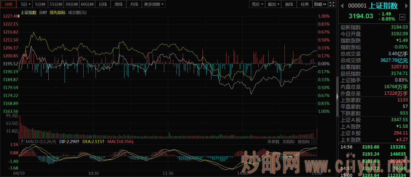411x177 pixels.
Task: Select the 60分钟 period tab
Action: coord(87,5)
